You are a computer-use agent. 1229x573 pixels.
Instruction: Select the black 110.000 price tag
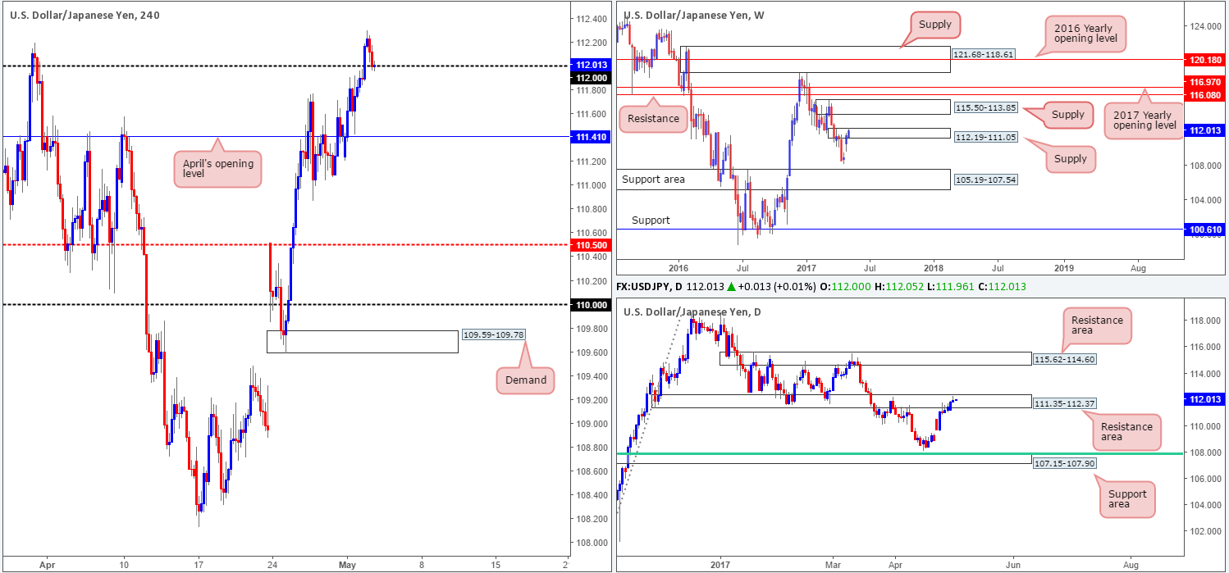point(590,305)
